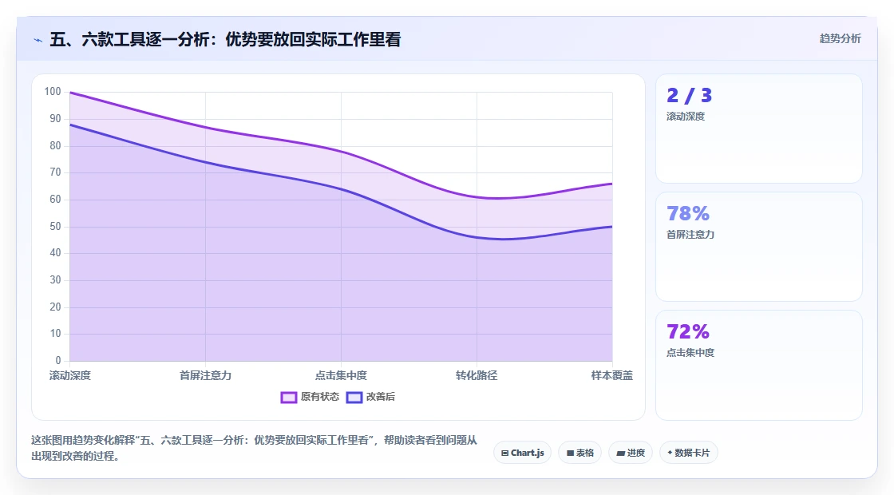The image size is (894, 495).
Task: Click the 数据卡片 tag
Action: click(689, 453)
